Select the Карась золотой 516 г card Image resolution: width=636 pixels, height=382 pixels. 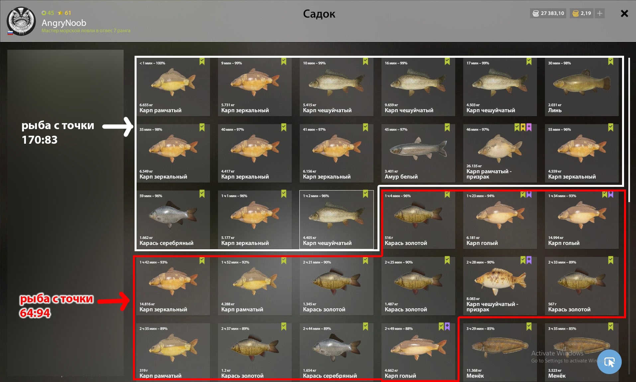click(418, 220)
